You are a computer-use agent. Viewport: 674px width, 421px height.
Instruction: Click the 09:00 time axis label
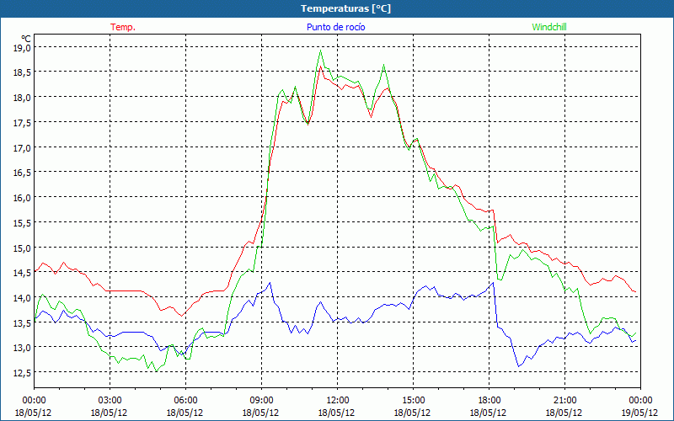point(261,401)
